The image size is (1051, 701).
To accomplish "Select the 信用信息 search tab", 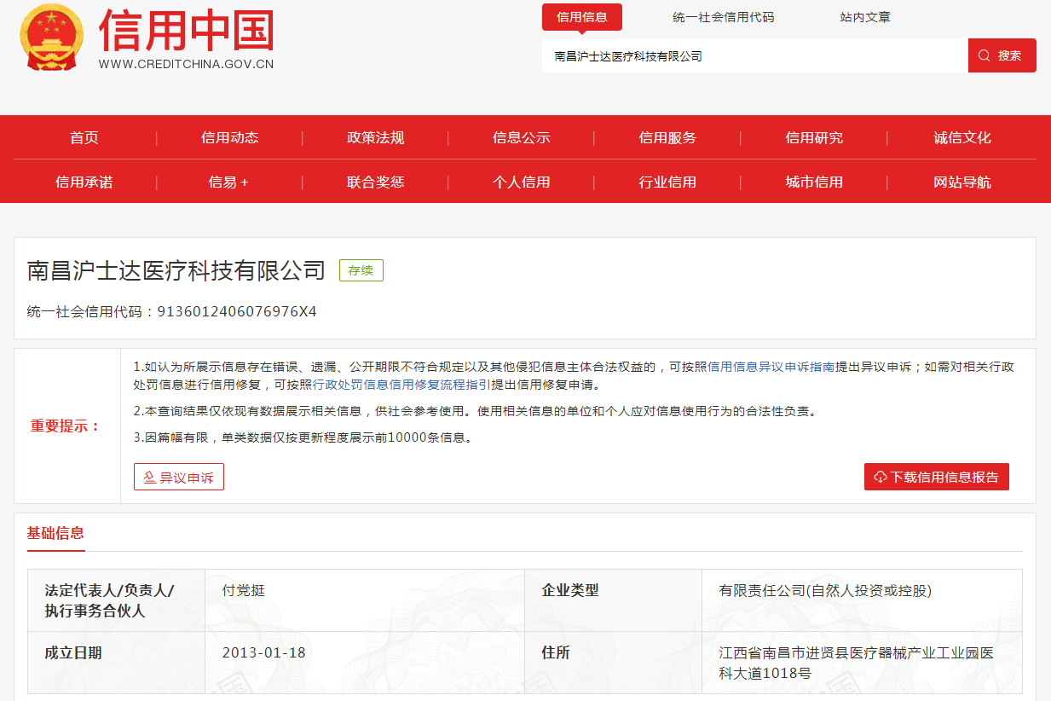I will click(x=581, y=17).
